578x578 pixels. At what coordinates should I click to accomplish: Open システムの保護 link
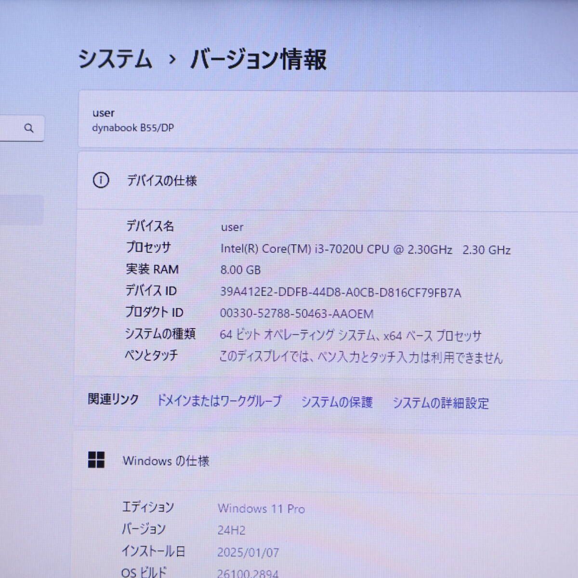[x=337, y=402]
